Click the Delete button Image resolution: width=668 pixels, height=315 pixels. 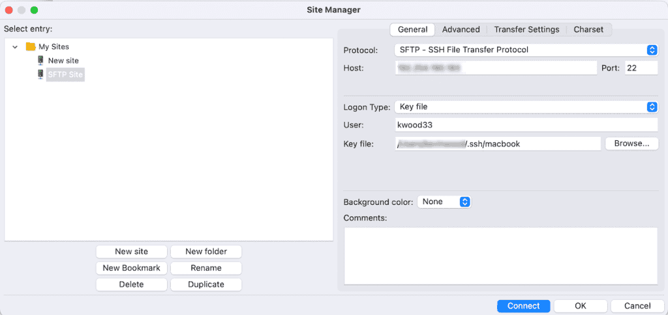click(x=132, y=285)
